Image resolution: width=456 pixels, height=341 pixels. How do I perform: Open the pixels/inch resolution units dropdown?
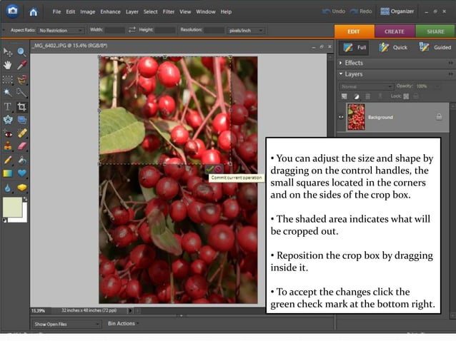point(247,30)
